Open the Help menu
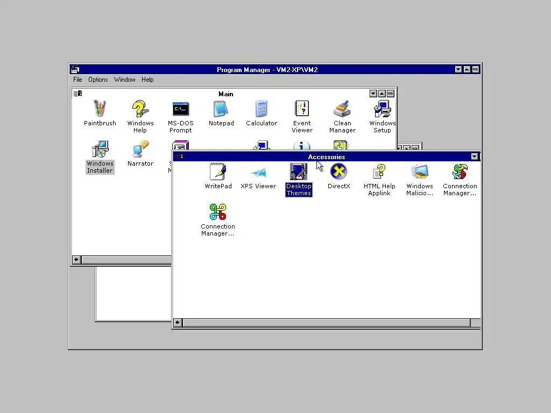Image resolution: width=551 pixels, height=413 pixels. tap(147, 80)
